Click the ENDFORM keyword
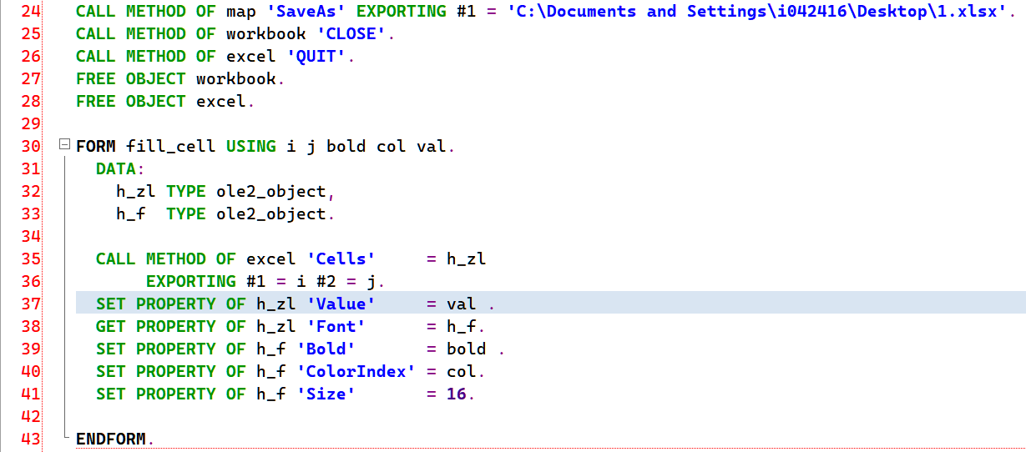The image size is (1026, 452). click(111, 439)
